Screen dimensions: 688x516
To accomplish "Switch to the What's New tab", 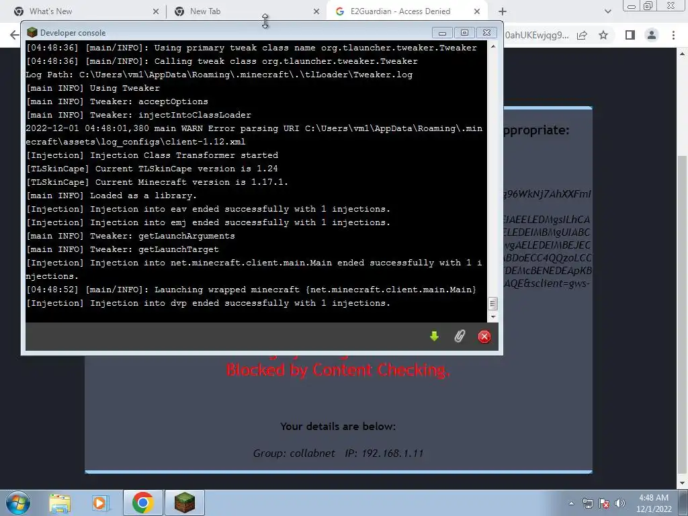I will point(83,11).
